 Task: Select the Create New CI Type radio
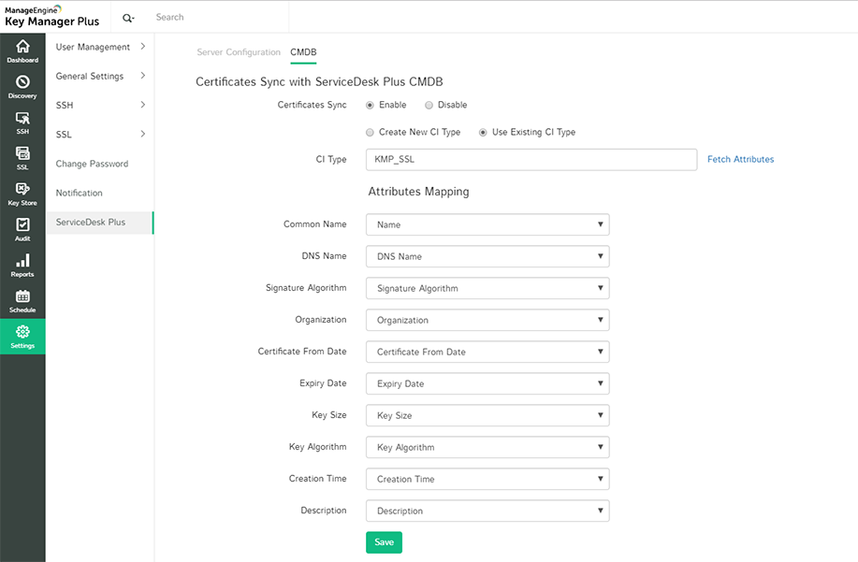pyautogui.click(x=371, y=132)
